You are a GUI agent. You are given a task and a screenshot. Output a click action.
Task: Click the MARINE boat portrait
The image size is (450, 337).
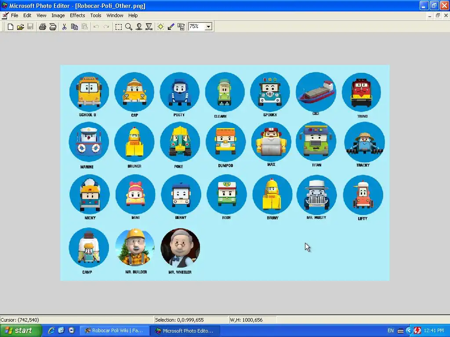point(89,142)
